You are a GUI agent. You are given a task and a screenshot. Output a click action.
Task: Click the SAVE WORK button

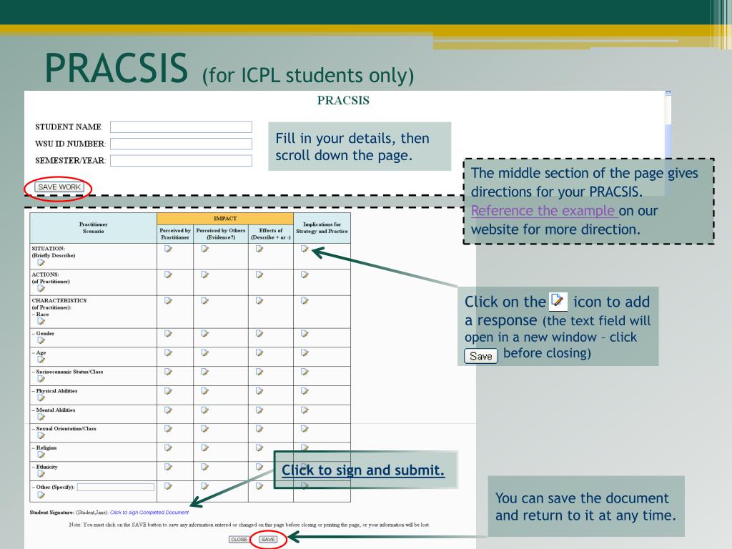coord(59,187)
